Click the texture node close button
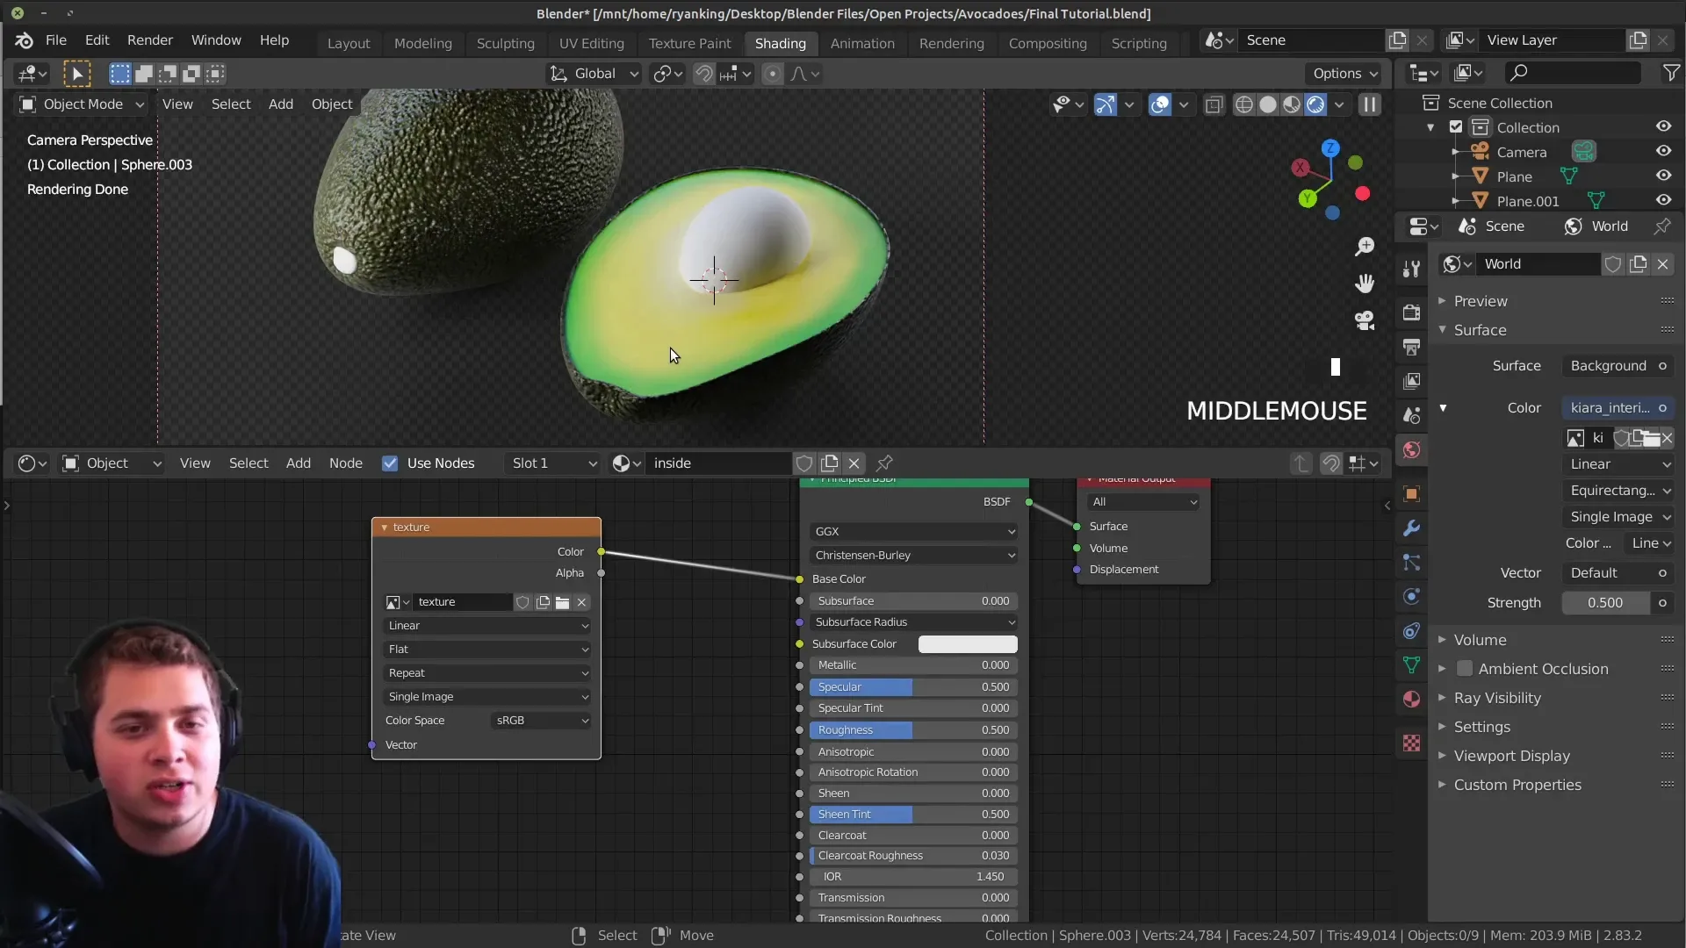This screenshot has width=1686, height=948. click(581, 602)
